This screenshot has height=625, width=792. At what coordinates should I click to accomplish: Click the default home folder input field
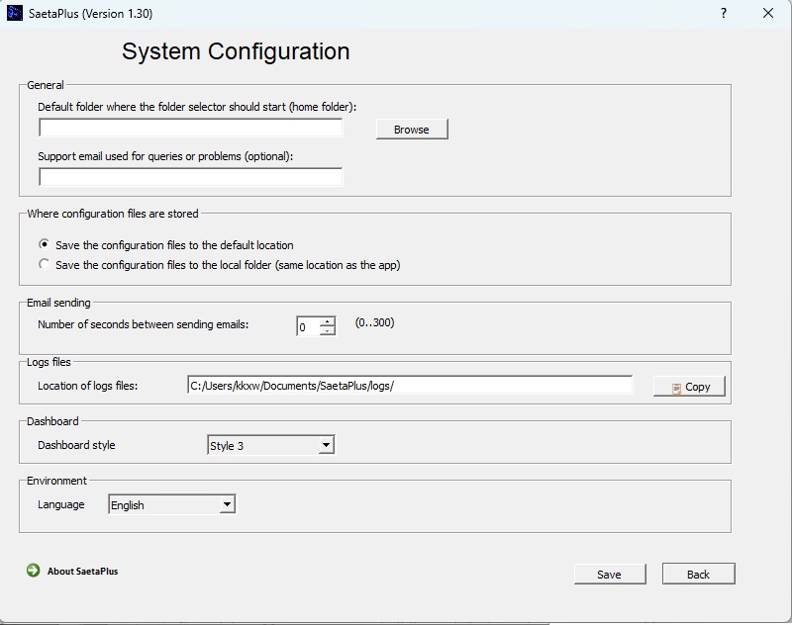click(x=190, y=129)
